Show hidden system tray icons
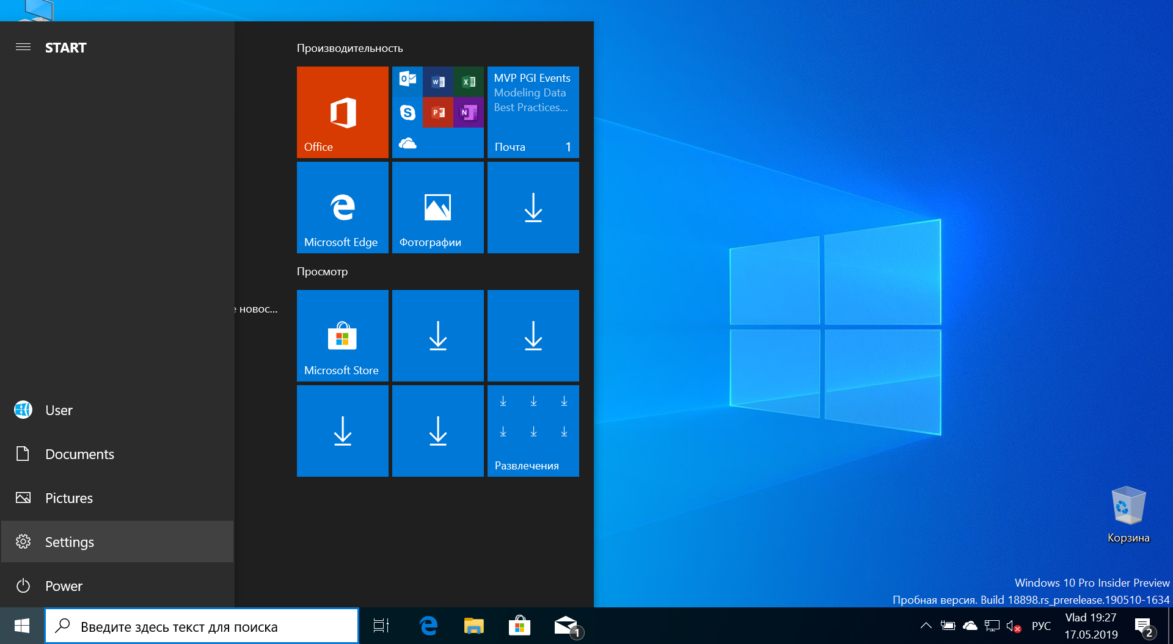The height and width of the screenshot is (644, 1173). click(x=926, y=626)
